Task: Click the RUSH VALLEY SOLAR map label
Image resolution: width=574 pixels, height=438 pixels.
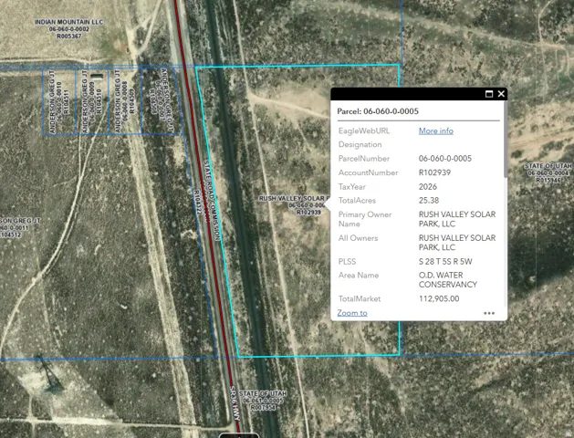Action: click(x=295, y=205)
